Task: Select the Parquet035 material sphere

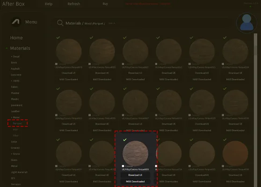Action: [202, 153]
